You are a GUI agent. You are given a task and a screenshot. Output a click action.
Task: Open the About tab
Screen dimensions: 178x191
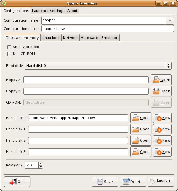[72, 11]
